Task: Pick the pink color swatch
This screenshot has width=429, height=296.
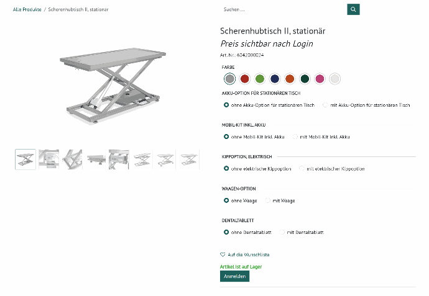Action: click(320, 79)
